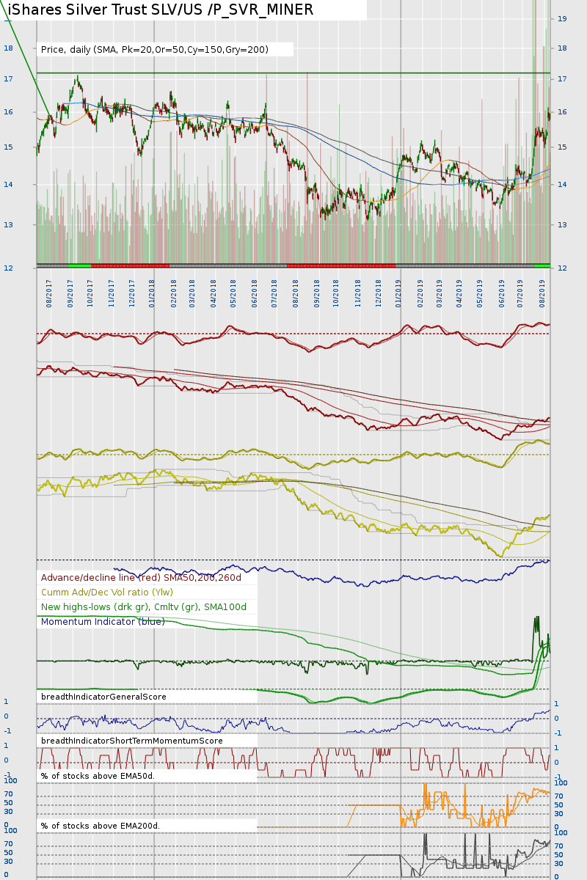Click the Momentum Indicator (blue) legend entry
587x880 pixels.
103,622
